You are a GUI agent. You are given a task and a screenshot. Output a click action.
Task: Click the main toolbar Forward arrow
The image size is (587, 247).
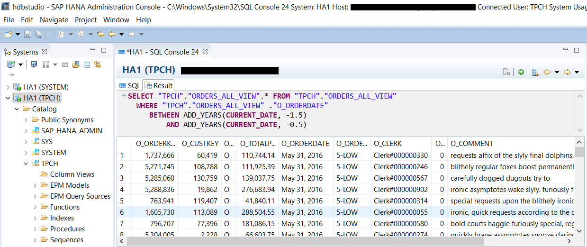[x=132, y=34]
